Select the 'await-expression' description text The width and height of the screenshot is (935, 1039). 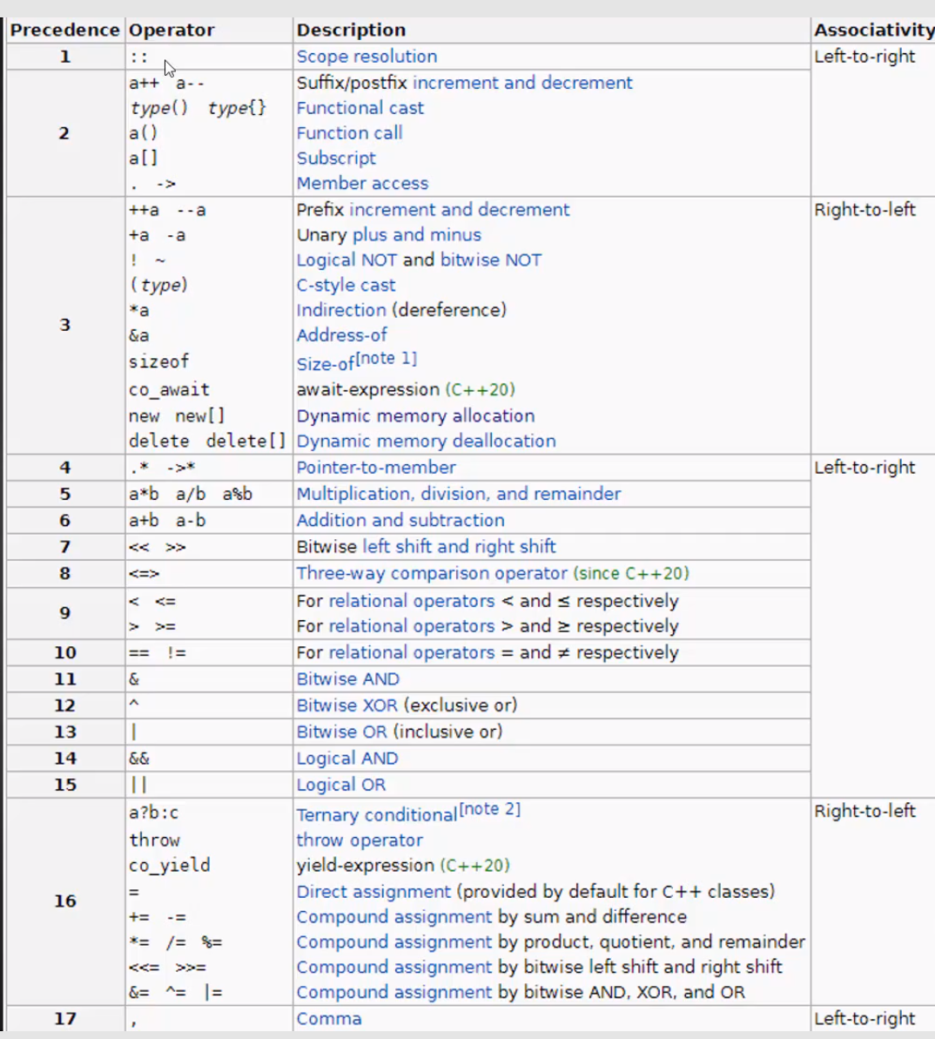pos(368,390)
